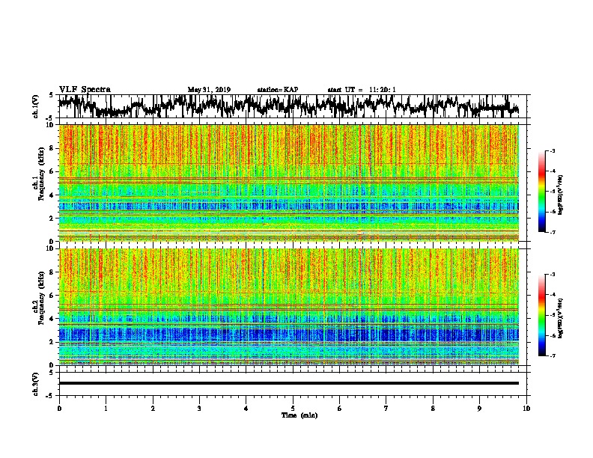Click the "station=KAP" header label
Image resolution: width=593 pixels, height=458 pixels.
pyautogui.click(x=277, y=90)
